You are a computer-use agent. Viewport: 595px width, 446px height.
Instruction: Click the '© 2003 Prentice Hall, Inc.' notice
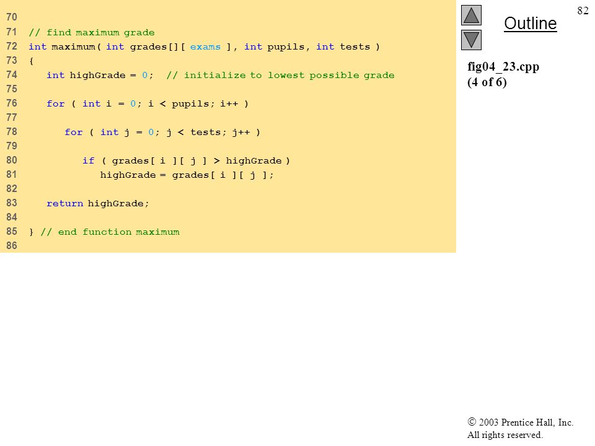520,422
